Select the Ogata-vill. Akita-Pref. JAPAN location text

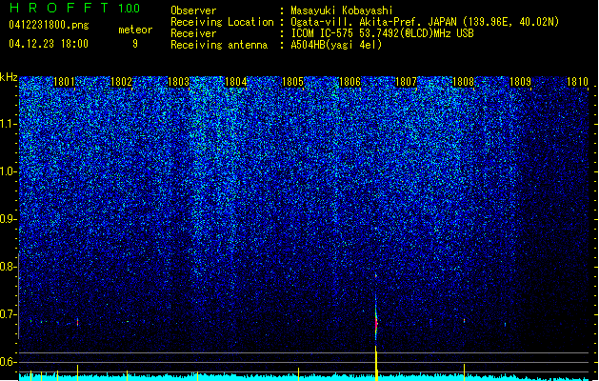coord(425,22)
